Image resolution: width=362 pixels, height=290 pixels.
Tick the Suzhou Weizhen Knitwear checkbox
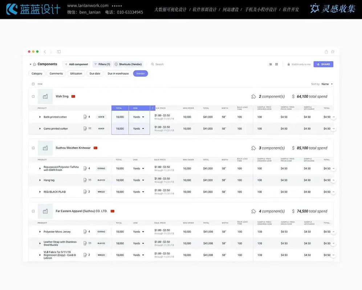[x=33, y=148]
